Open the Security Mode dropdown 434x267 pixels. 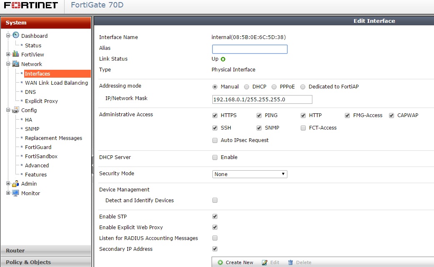(x=249, y=174)
